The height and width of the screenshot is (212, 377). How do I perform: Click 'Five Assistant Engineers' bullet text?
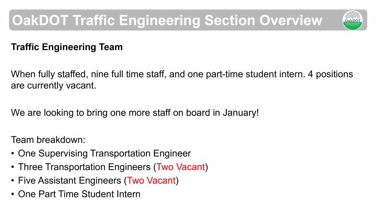tap(70, 181)
